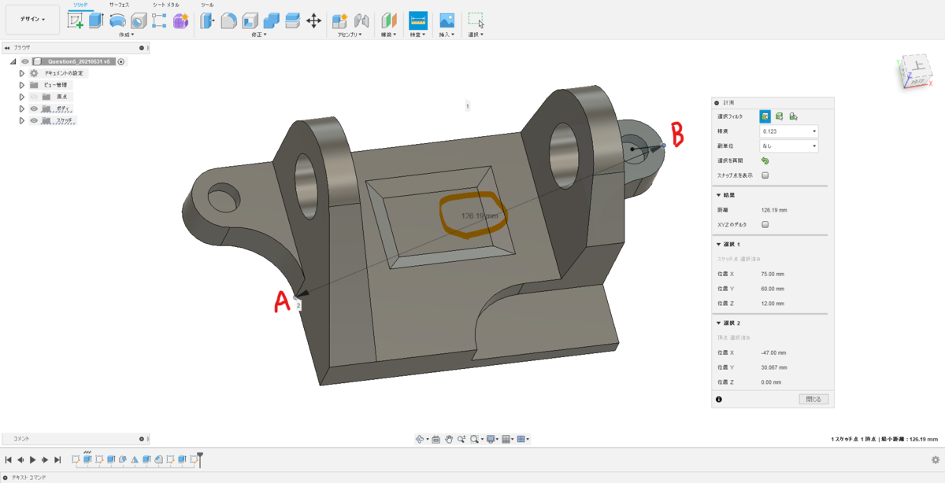945x483 pixels.
Task: Open the 作成 menu
Action: coord(126,35)
